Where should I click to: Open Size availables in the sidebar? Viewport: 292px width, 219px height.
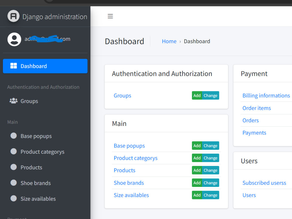[x=45, y=199]
